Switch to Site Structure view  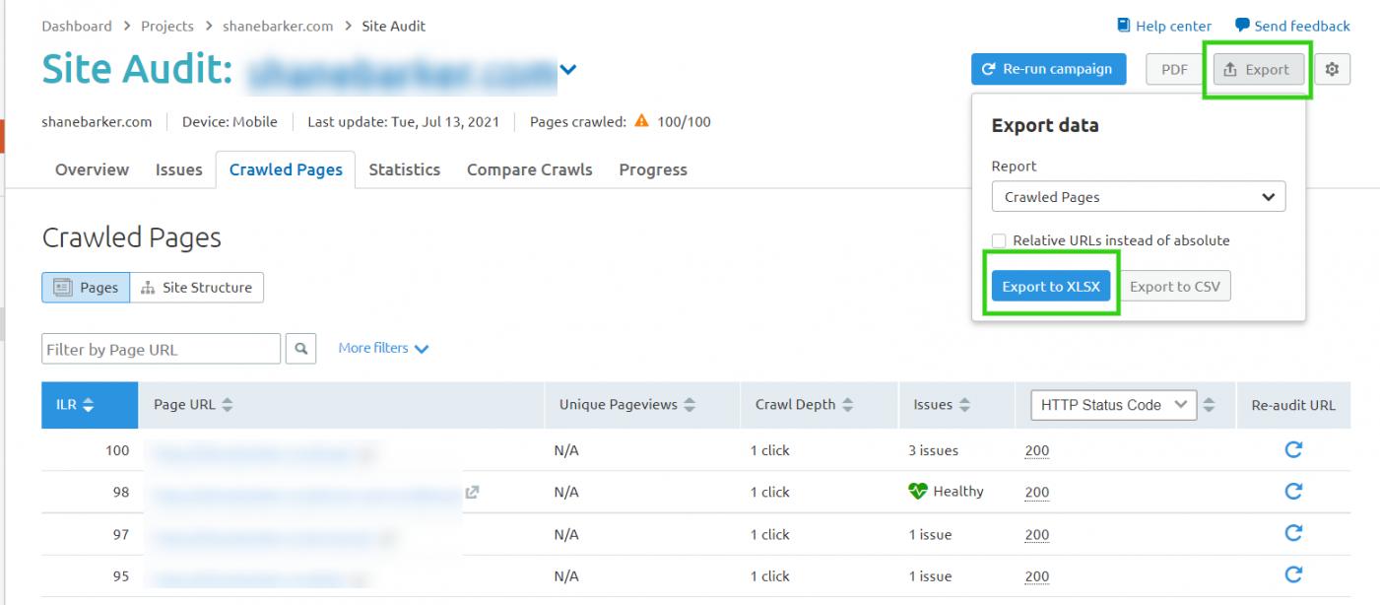coord(197,288)
